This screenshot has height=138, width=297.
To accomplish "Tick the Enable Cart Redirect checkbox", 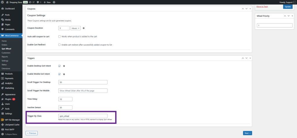I will [x=59, y=45].
